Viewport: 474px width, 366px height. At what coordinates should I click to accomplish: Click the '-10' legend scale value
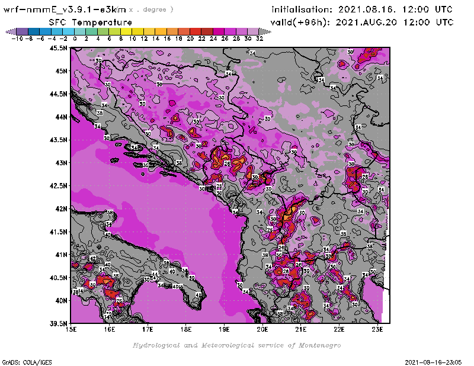[17, 38]
